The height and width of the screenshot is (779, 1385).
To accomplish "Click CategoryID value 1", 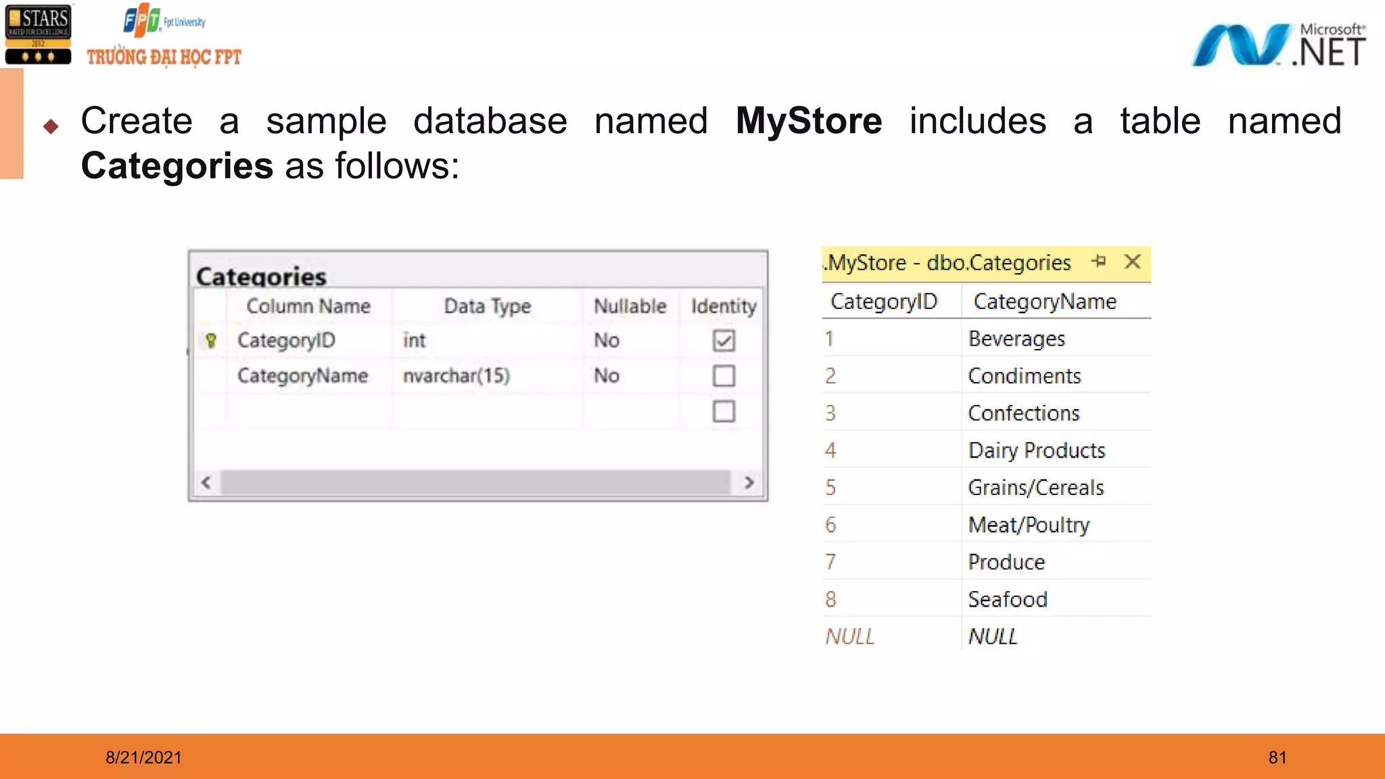I will tap(891, 339).
